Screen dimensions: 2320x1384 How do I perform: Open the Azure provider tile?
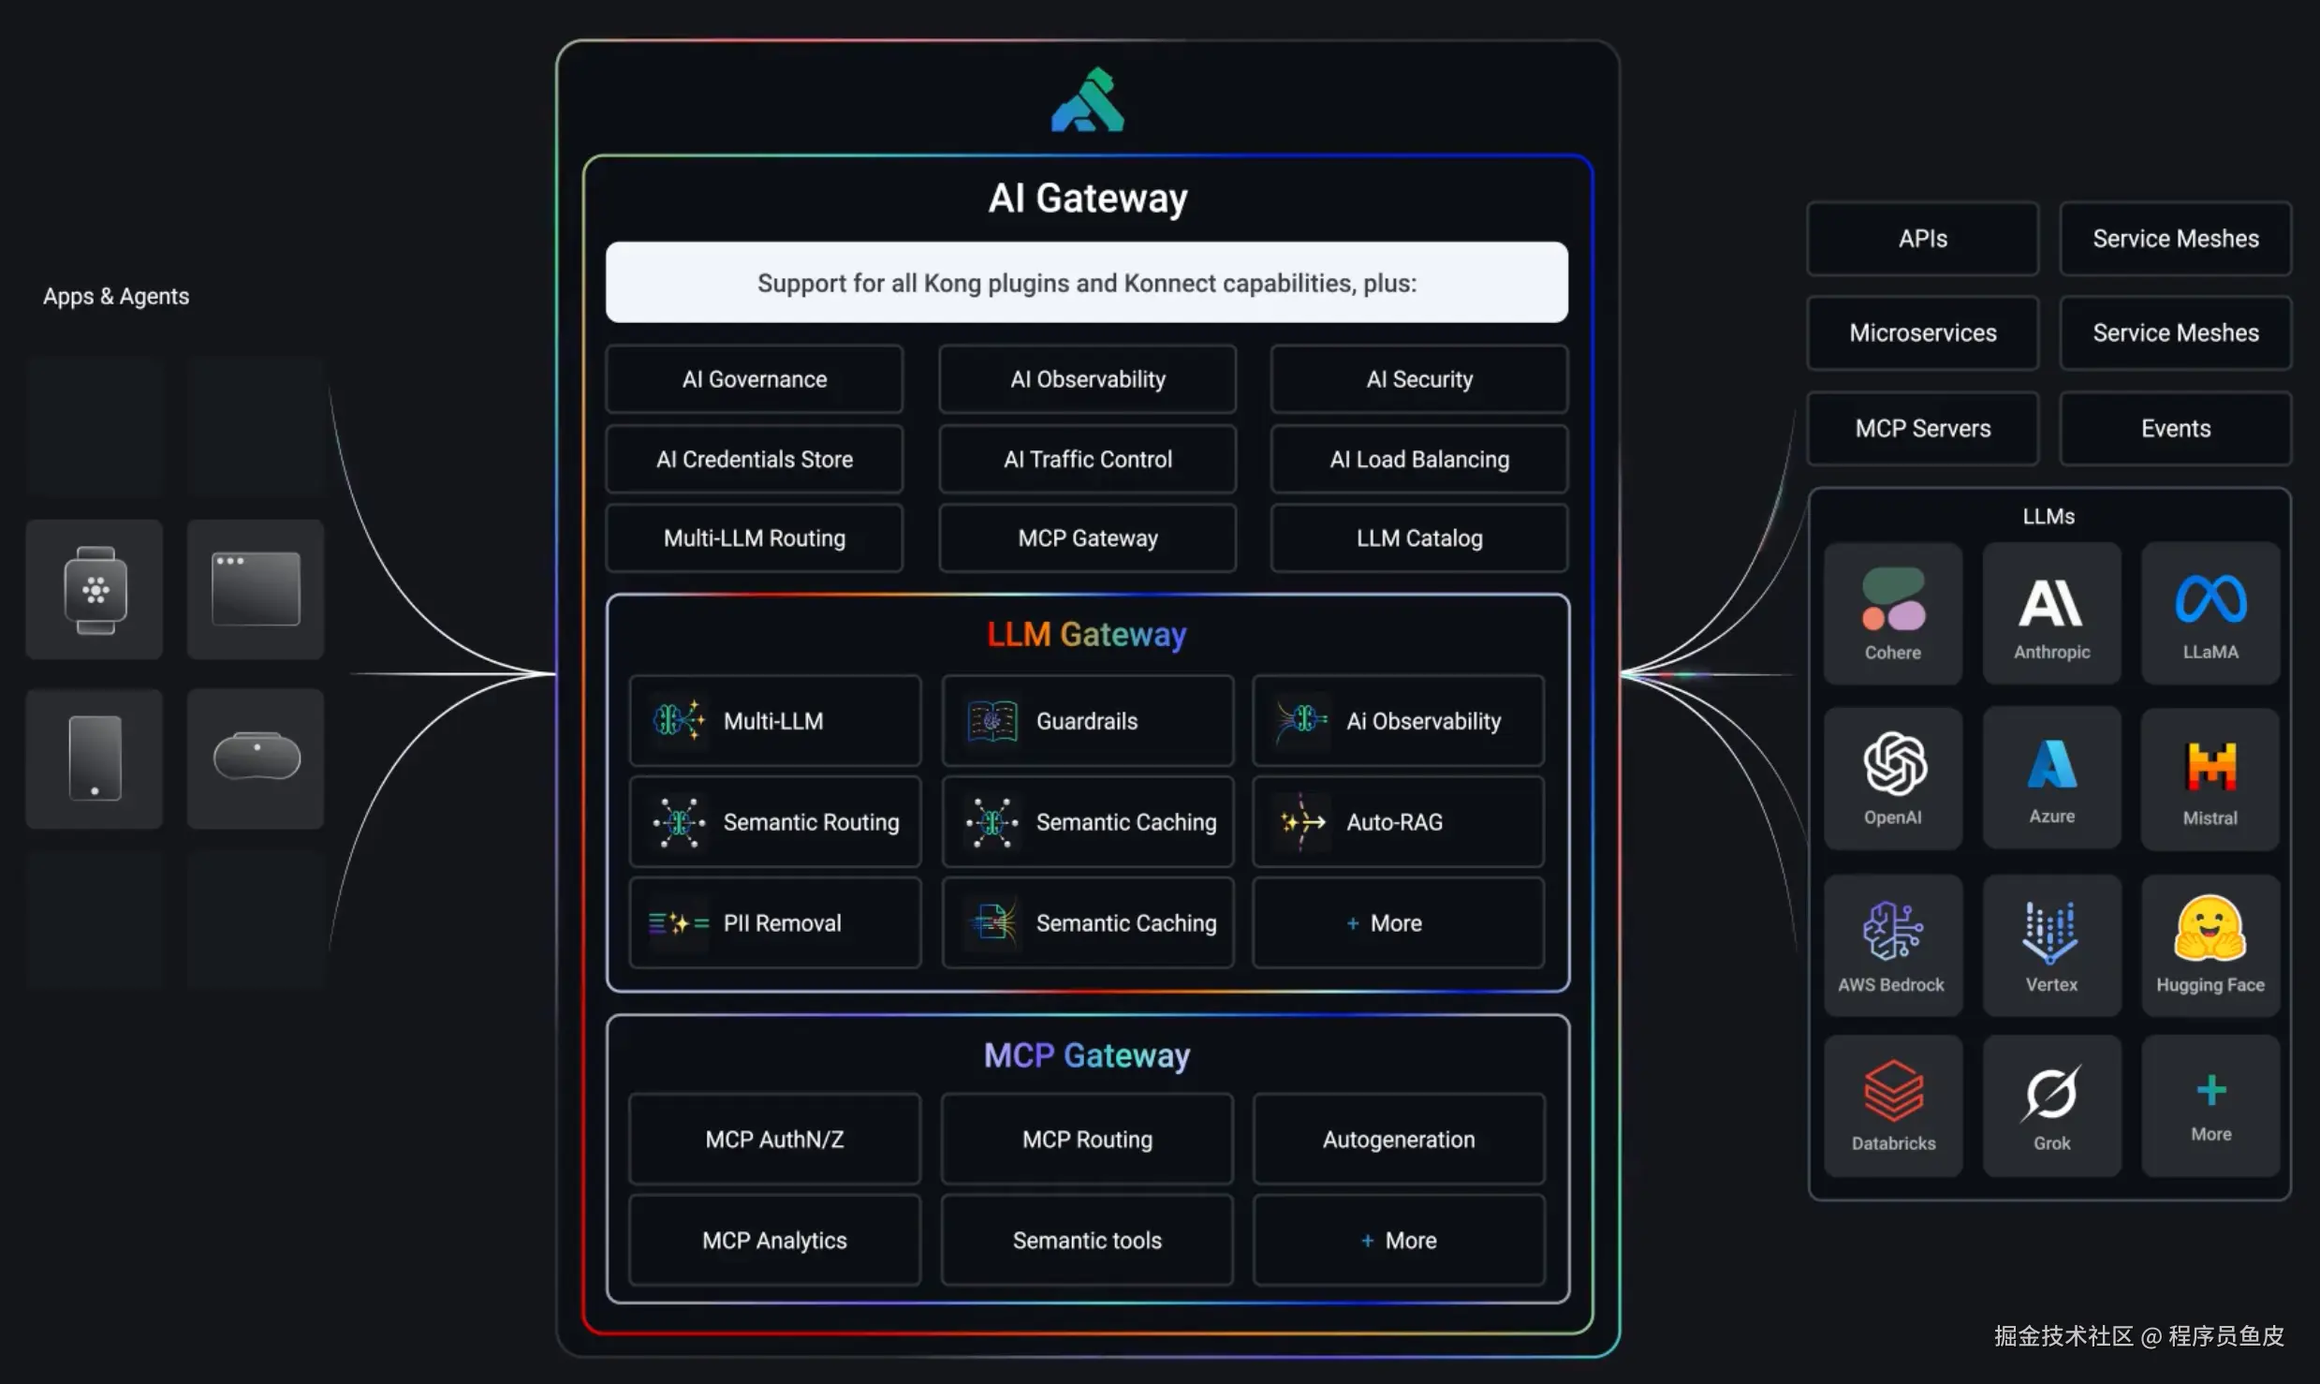tap(2050, 778)
